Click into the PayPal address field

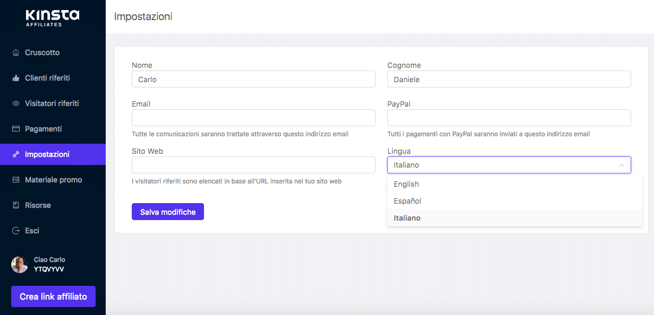click(x=509, y=118)
